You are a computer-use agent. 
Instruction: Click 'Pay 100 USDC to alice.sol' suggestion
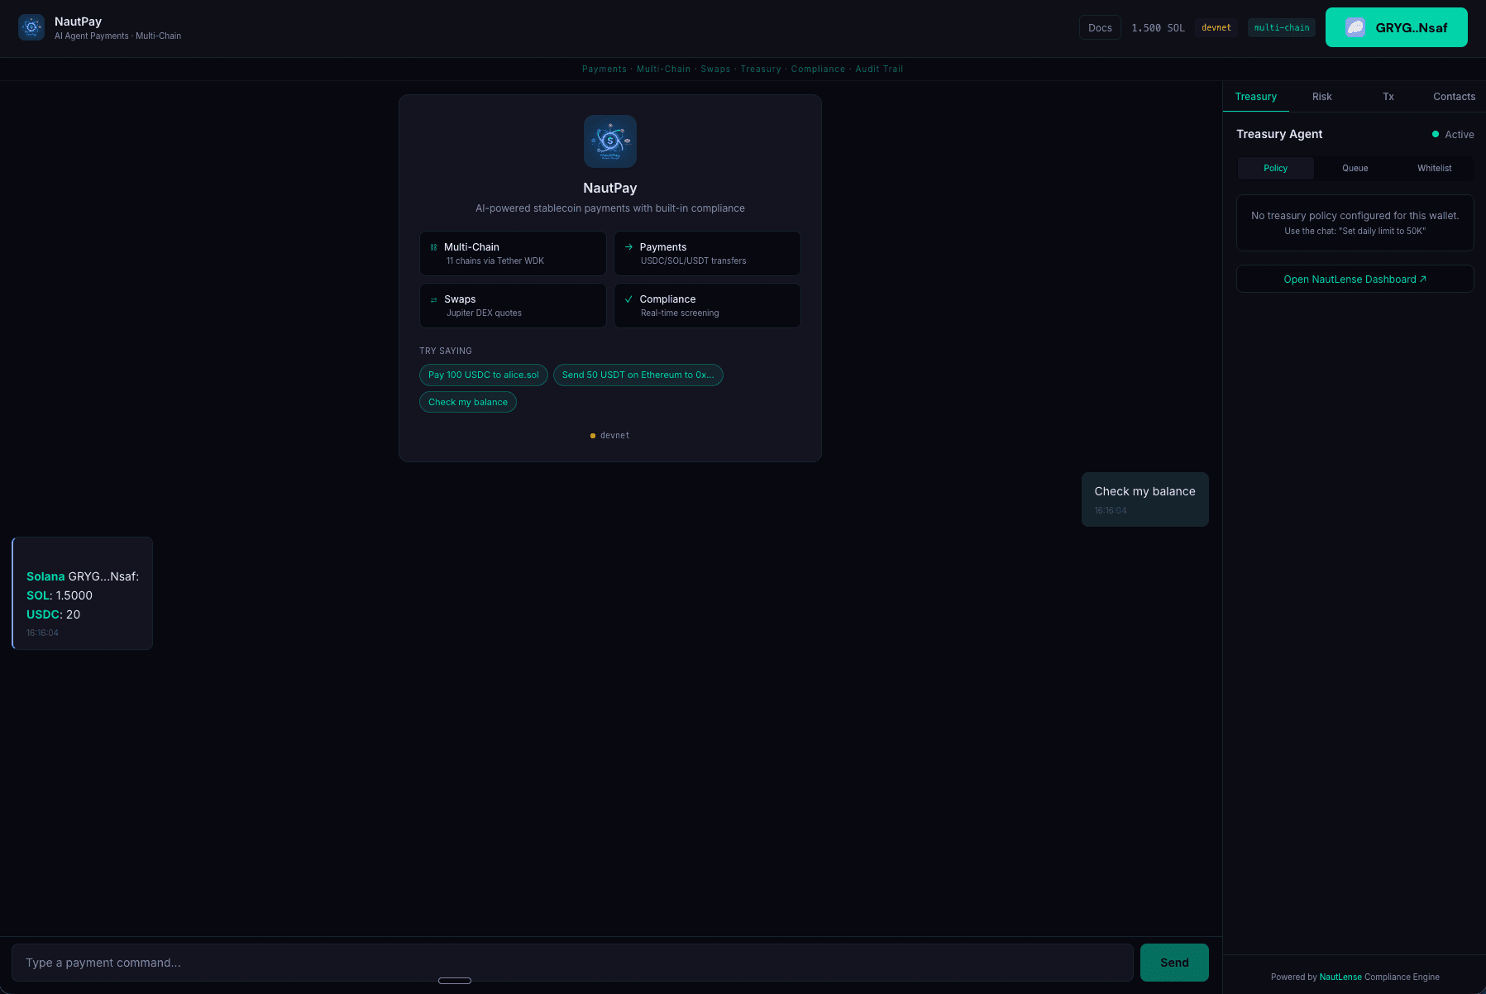click(x=484, y=375)
